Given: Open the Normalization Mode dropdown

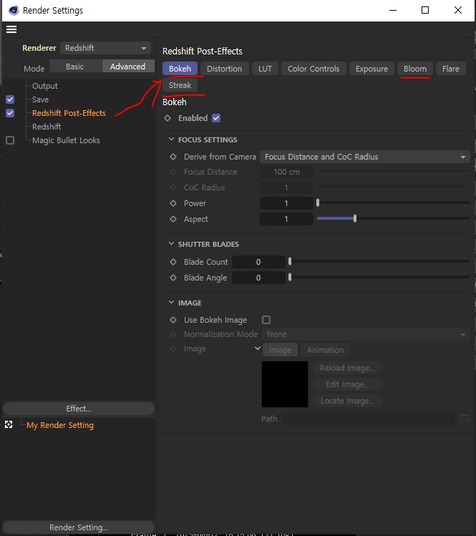Looking at the screenshot, I should coord(366,334).
